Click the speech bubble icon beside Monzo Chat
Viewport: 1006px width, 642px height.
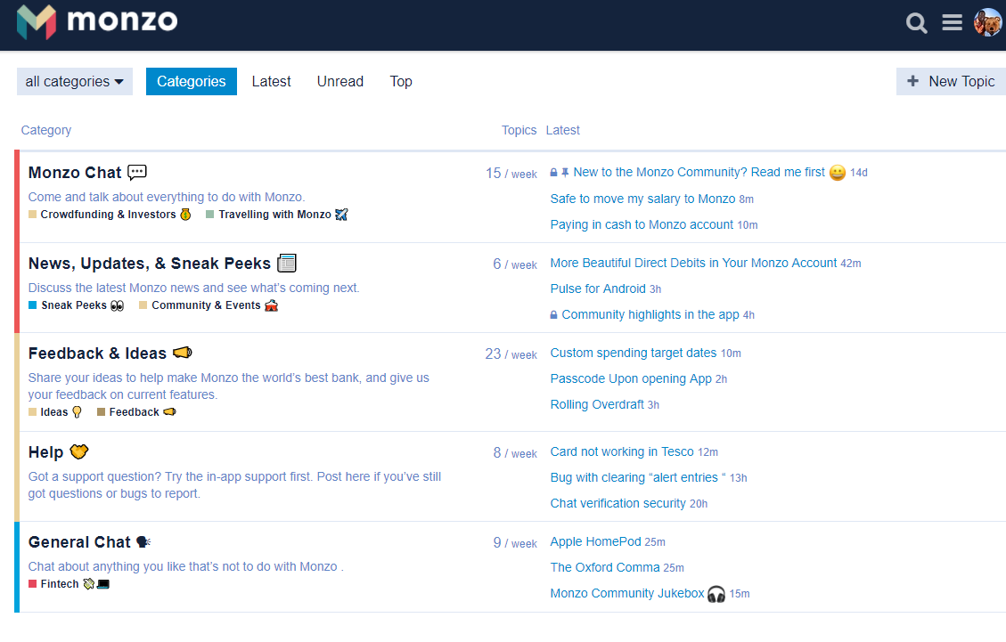136,172
